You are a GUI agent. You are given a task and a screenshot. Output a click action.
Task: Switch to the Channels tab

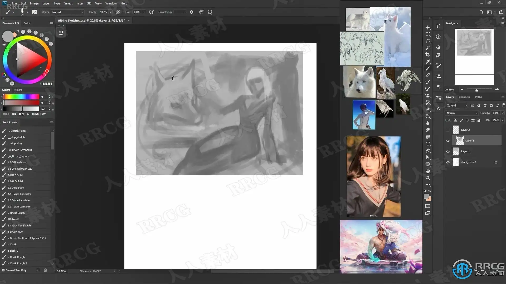[x=464, y=97]
